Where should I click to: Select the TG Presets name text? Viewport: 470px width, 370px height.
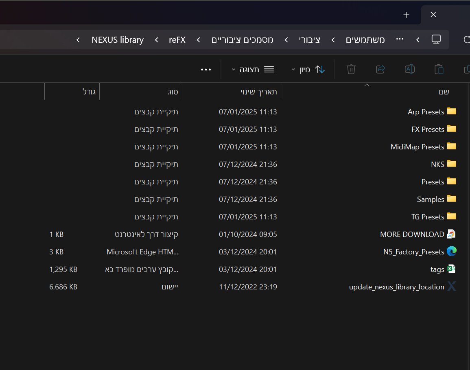point(428,217)
